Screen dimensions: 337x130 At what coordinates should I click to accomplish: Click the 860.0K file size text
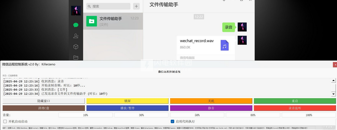[185, 47]
